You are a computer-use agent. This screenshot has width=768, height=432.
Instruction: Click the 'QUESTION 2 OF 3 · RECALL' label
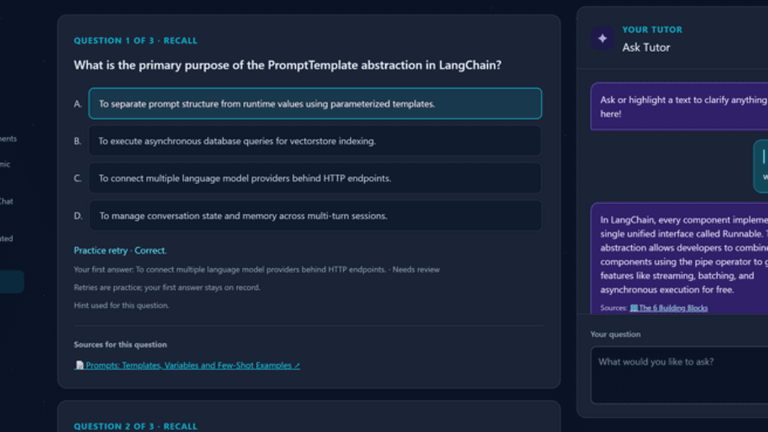[x=136, y=427]
